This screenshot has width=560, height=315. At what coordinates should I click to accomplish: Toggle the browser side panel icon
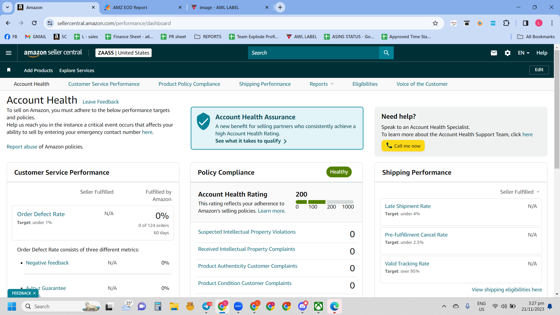click(525, 23)
